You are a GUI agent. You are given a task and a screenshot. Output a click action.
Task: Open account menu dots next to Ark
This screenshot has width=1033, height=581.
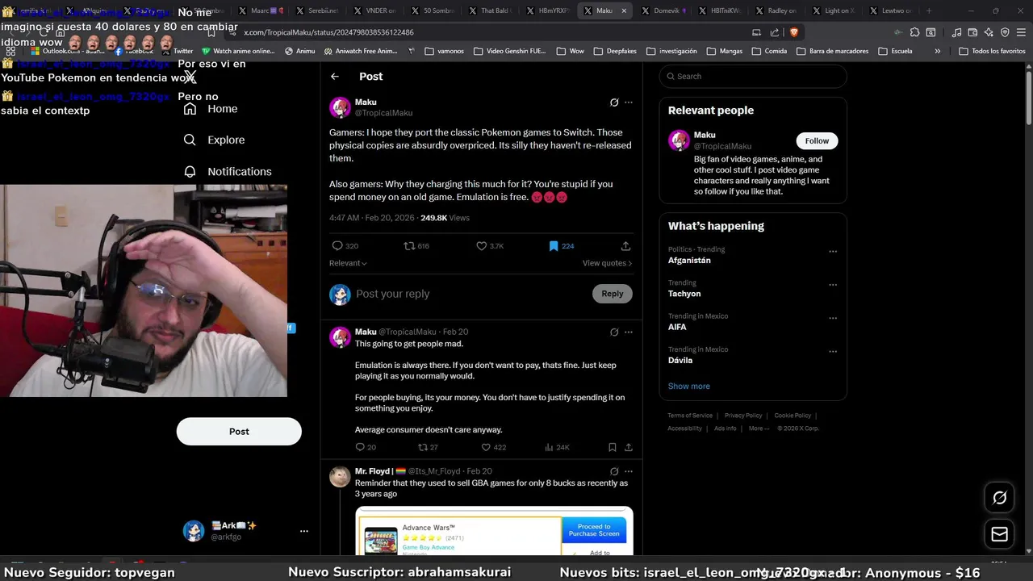point(304,531)
